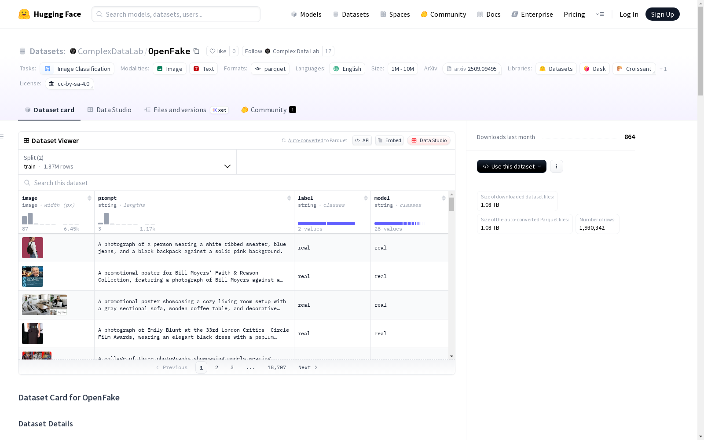This screenshot has width=704, height=440.
Task: Open Models in the top navigation
Action: (306, 14)
